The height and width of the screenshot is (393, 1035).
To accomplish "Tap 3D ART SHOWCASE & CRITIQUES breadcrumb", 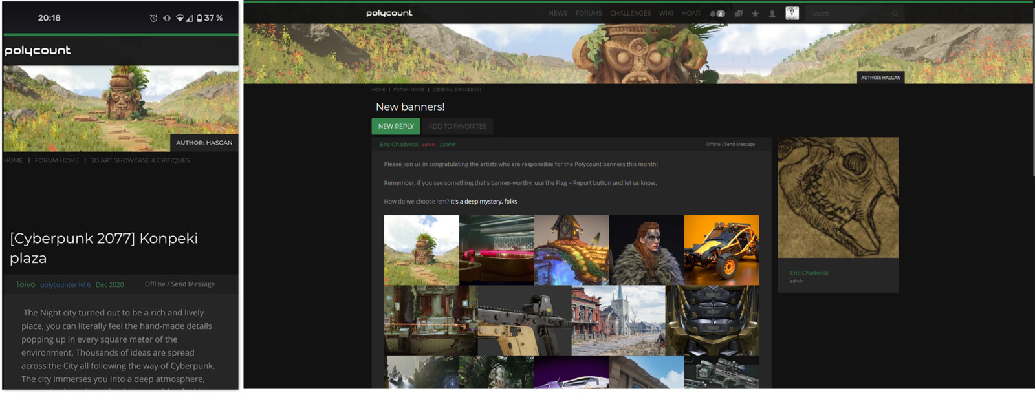I will [x=140, y=160].
